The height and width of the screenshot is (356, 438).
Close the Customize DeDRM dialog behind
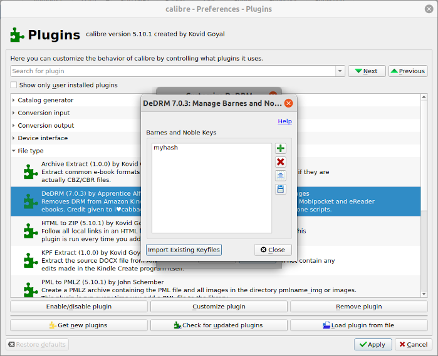pos(273,93)
